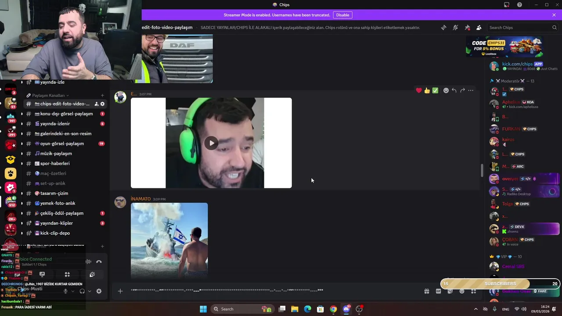
Task: Toggle microphone mute in user panel
Action: [x=65, y=291]
